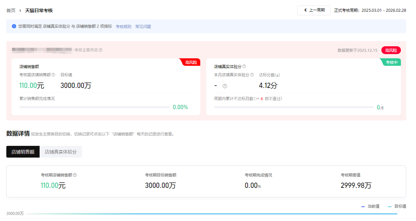The width and height of the screenshot is (416, 221).
Task: Navigate to 首页 in breadcrumb
Action: 11,10
